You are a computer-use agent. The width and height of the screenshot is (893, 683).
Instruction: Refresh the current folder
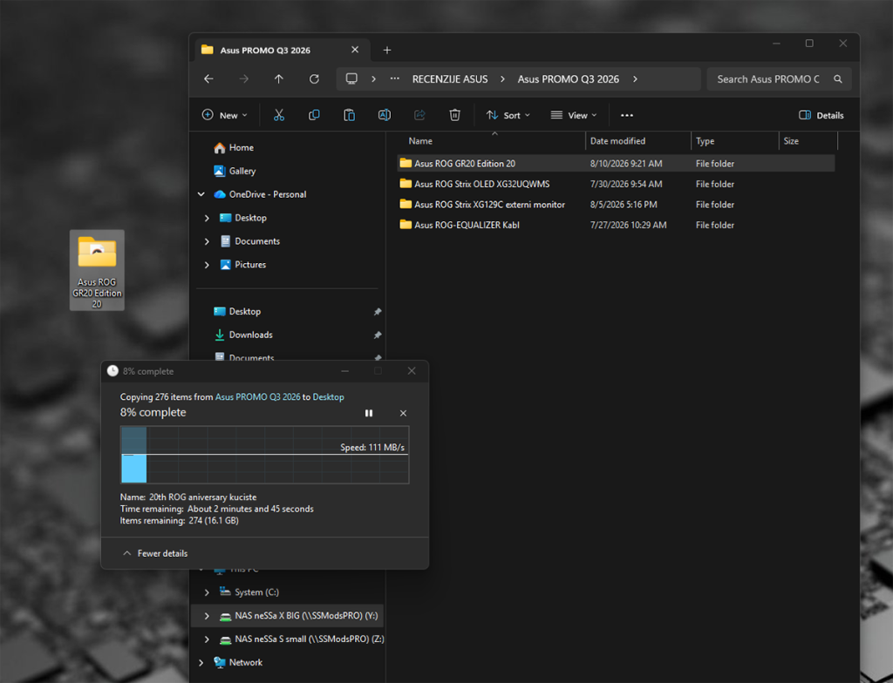314,79
